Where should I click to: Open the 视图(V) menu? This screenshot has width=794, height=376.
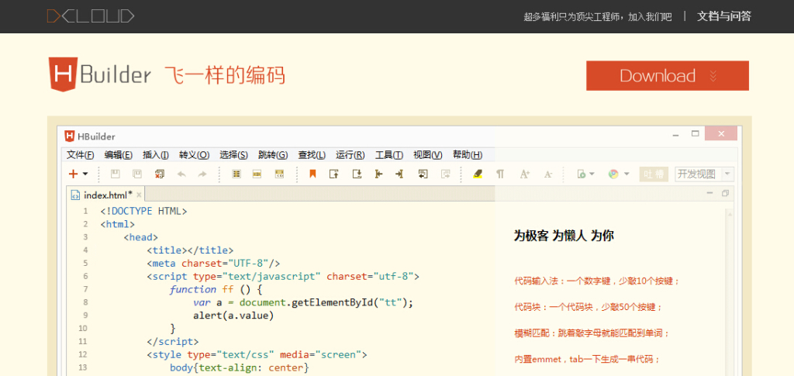click(x=428, y=155)
